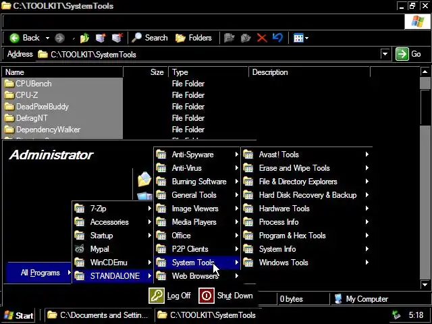Viewport: 432px width, 324px height.
Task: Click the Views toolbar icon
Action: [x=298, y=38]
